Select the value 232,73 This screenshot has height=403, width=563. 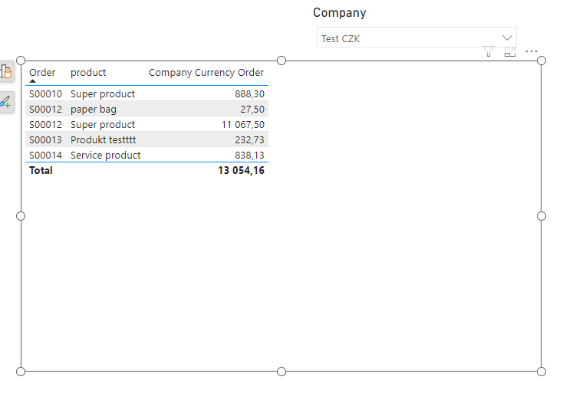click(249, 140)
